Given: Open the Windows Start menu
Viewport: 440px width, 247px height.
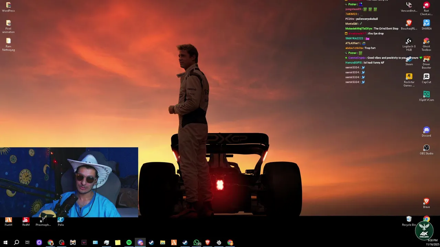Looking at the screenshot, I should [5, 243].
